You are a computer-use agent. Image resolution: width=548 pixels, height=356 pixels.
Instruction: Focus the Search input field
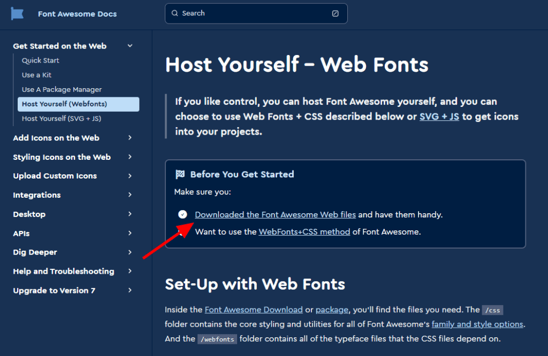pyautogui.click(x=256, y=13)
